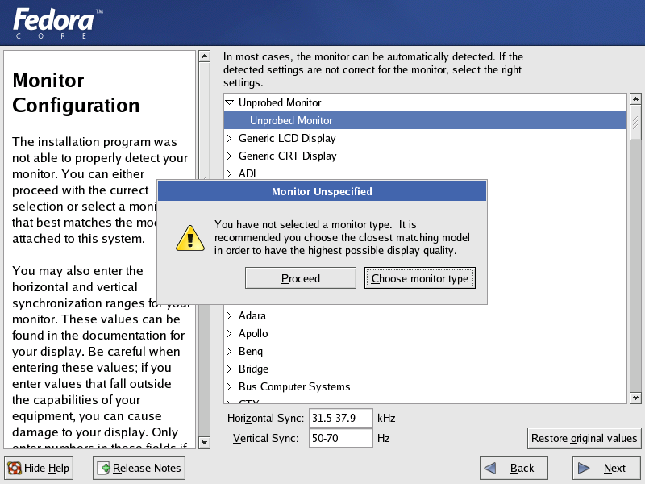Click the Fedora Core logo

click(57, 23)
